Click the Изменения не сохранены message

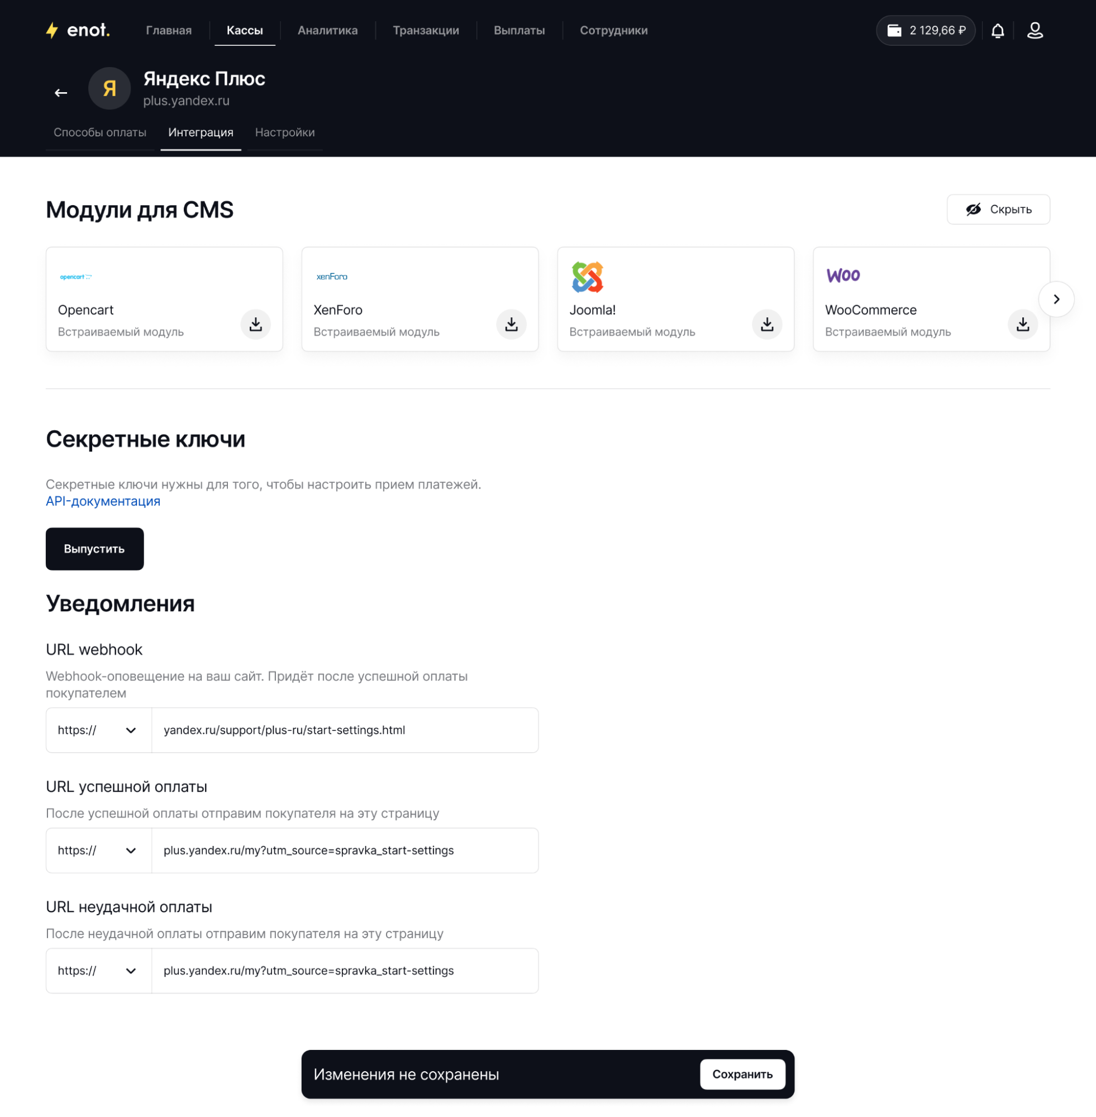tap(407, 1075)
